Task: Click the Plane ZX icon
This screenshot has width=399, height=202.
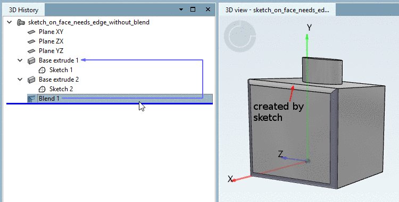Action: pyautogui.click(x=31, y=41)
